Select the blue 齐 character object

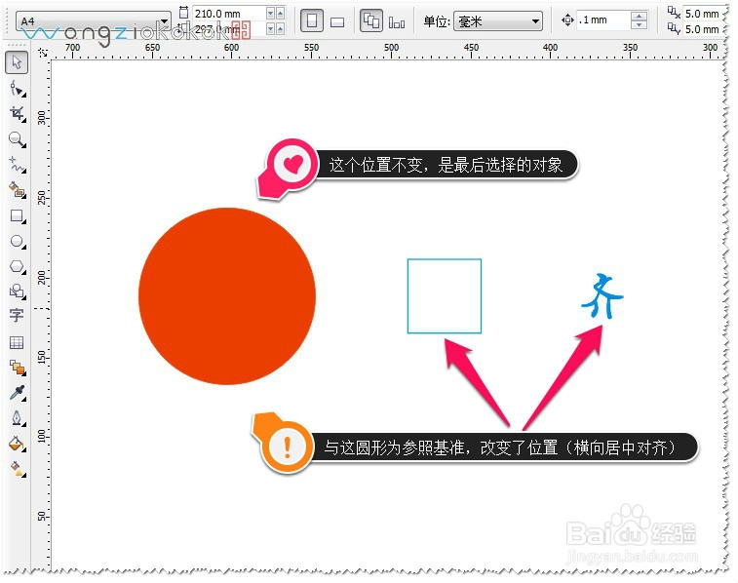602,296
